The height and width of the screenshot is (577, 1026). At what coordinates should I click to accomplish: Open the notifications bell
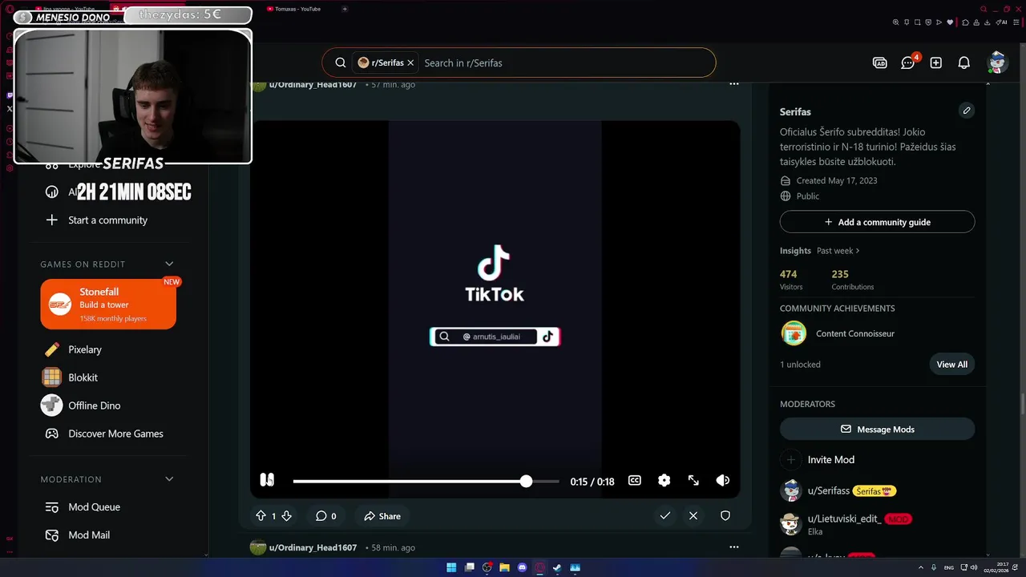[964, 63]
